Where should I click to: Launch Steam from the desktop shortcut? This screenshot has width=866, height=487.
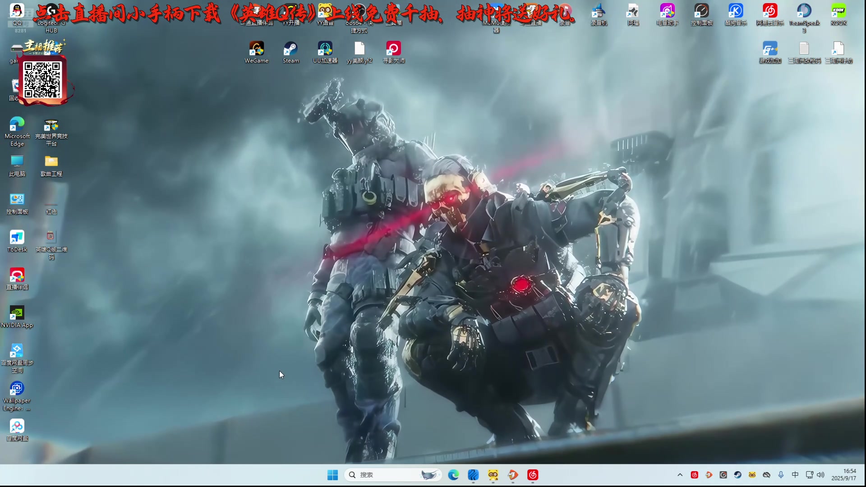[290, 52]
